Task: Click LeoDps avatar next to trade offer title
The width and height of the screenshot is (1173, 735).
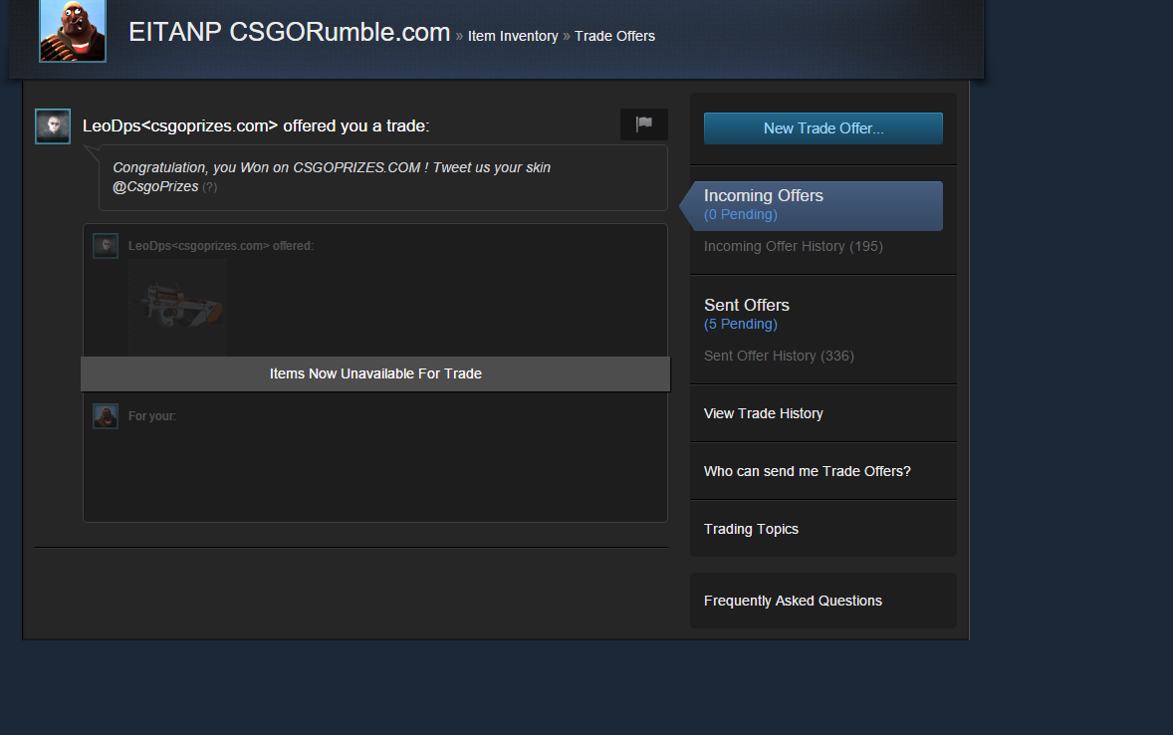Action: coord(53,126)
